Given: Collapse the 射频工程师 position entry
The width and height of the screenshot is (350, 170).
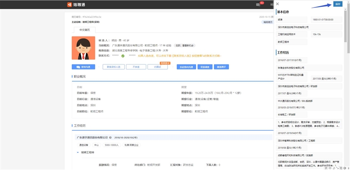Looking at the screenshot, I should tap(78, 153).
